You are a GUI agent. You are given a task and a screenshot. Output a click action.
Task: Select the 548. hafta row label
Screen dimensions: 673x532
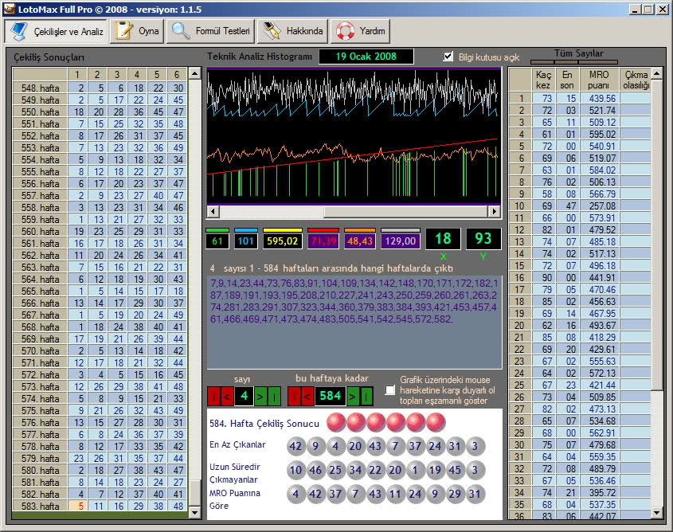tap(40, 88)
